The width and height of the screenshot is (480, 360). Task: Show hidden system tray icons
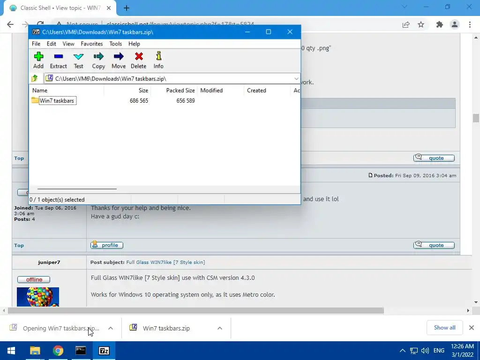click(403, 351)
